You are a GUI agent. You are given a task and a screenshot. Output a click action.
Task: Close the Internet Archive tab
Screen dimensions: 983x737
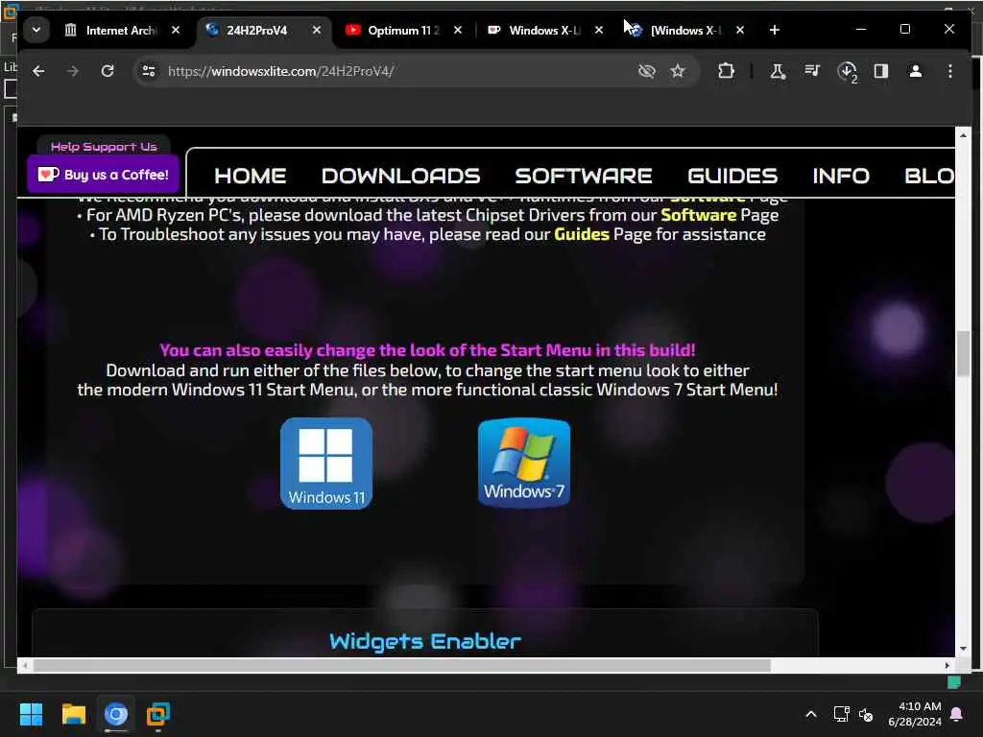pos(176,30)
